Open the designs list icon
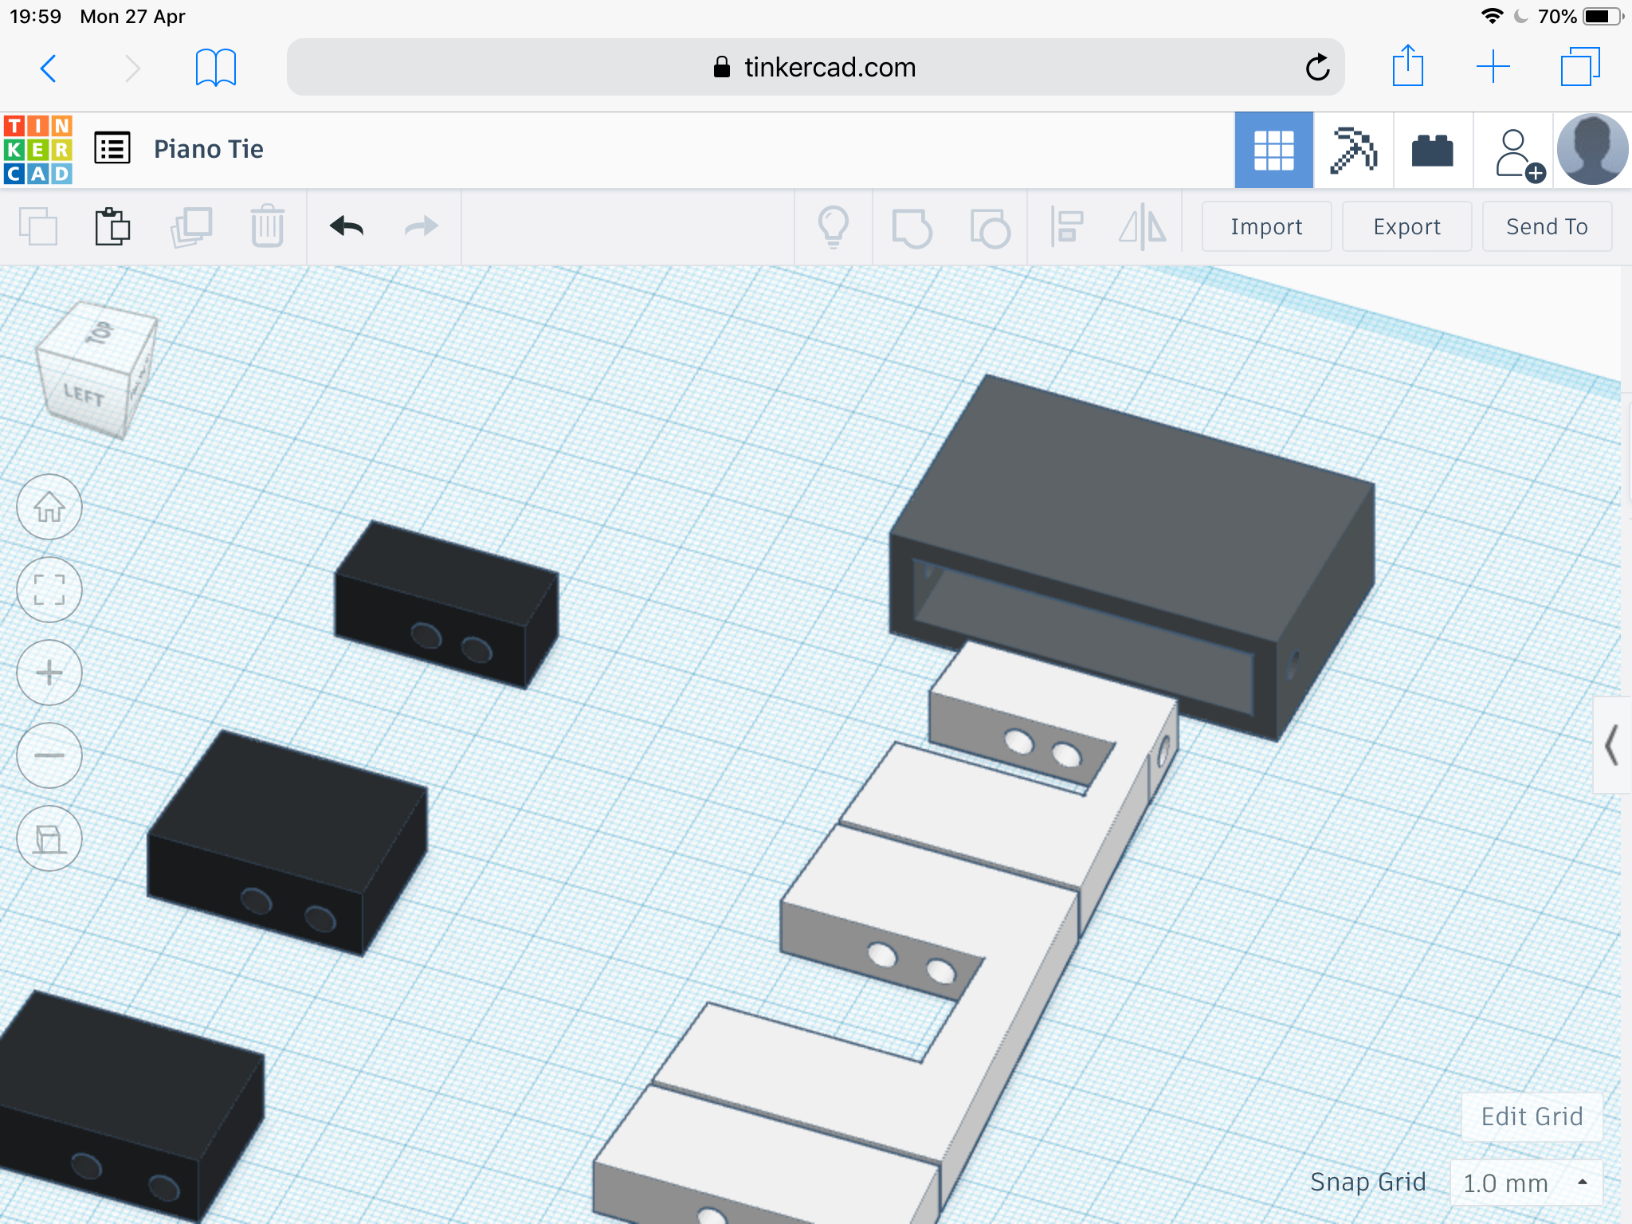 tap(112, 149)
